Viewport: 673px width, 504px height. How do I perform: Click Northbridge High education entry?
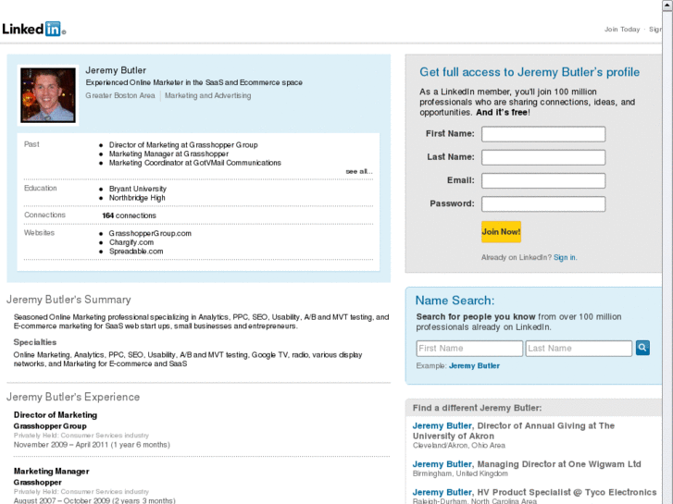coord(137,198)
